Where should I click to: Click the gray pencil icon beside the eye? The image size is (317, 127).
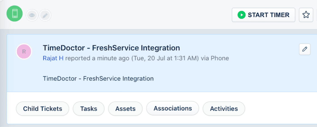[45, 16]
